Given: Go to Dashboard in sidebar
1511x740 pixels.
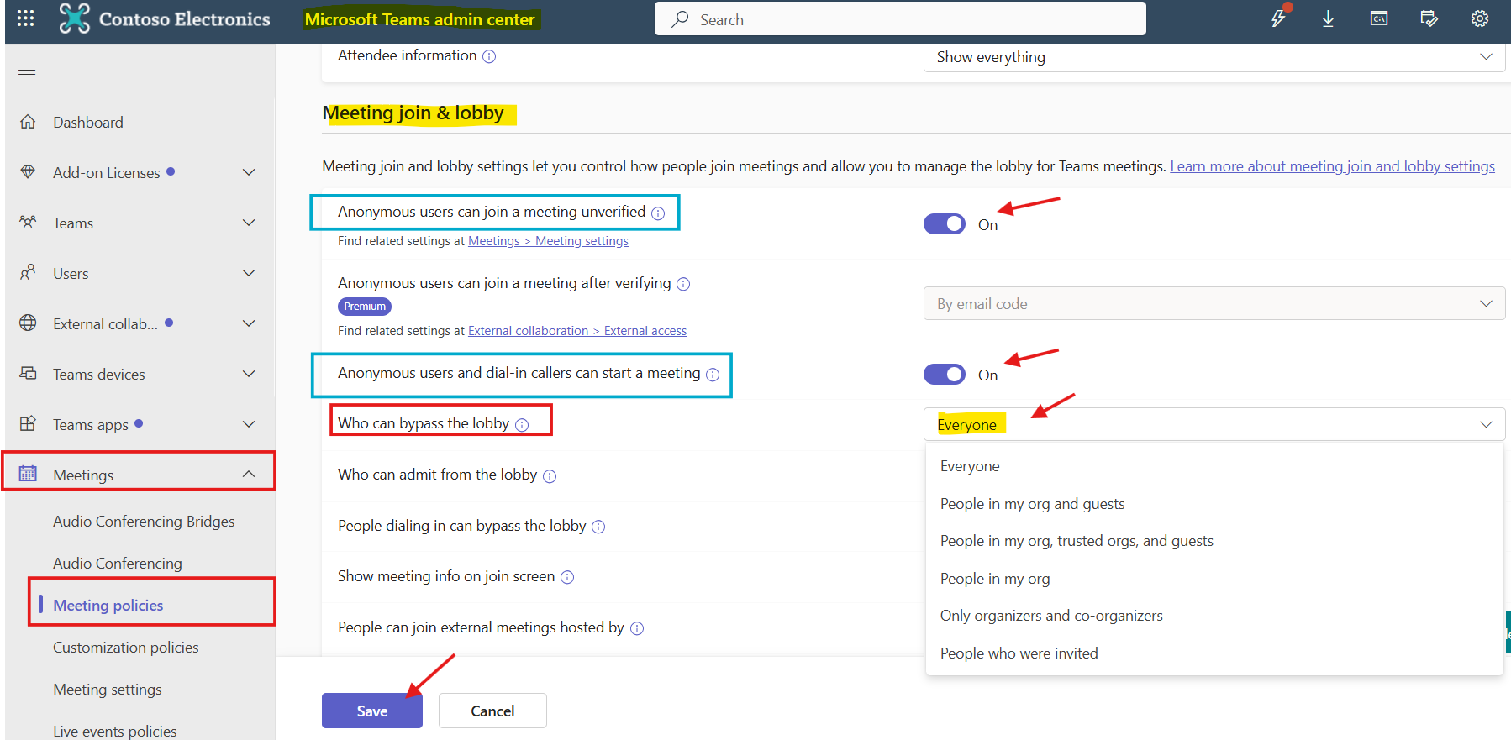Looking at the screenshot, I should 88,123.
